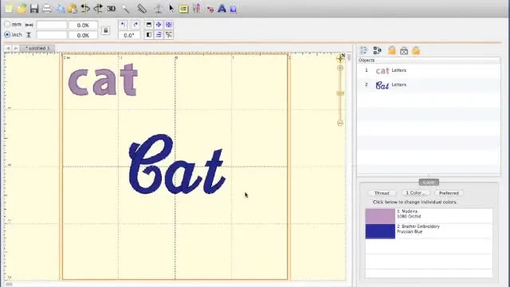The width and height of the screenshot is (510, 287).
Task: Click the Copy icon in the toolbar
Action: 61,9
